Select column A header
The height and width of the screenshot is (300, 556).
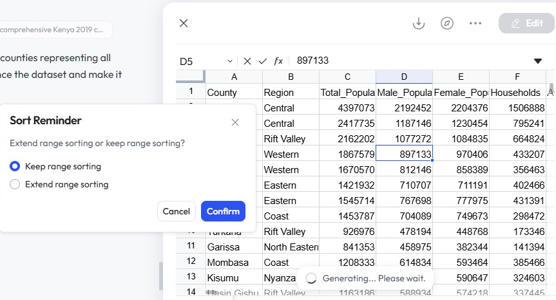pos(234,77)
